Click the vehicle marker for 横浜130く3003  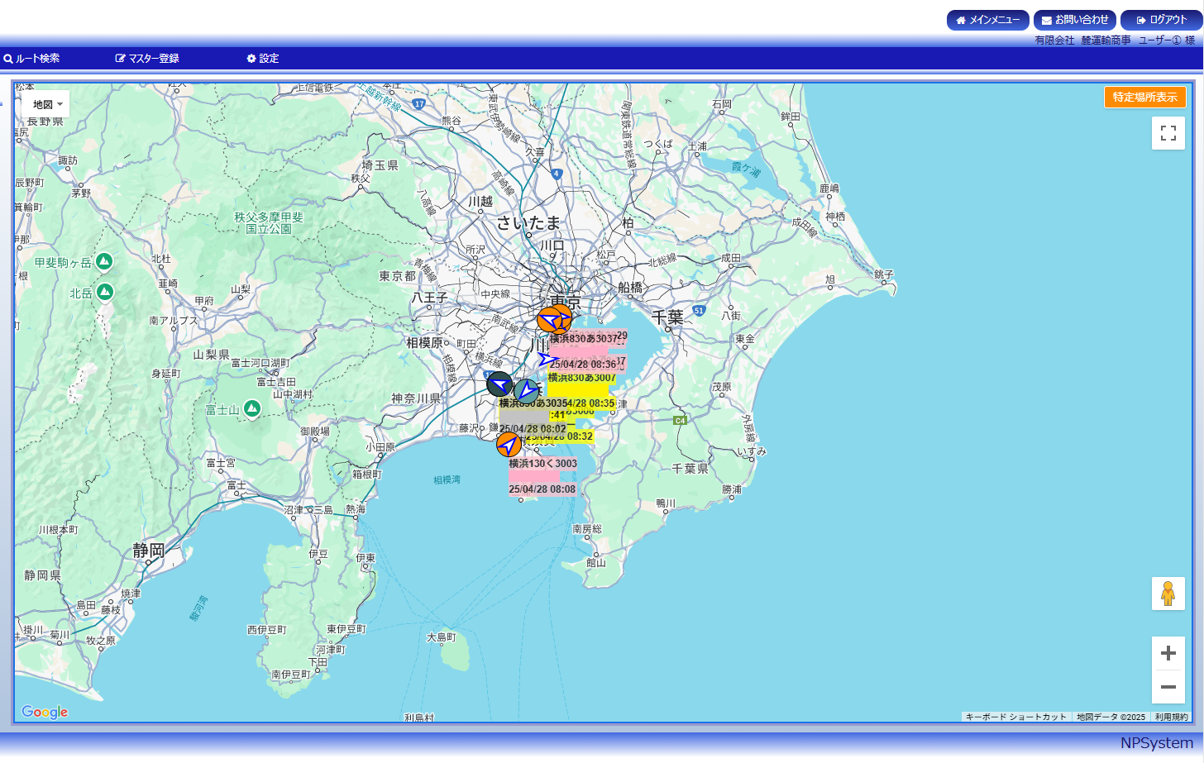(509, 444)
